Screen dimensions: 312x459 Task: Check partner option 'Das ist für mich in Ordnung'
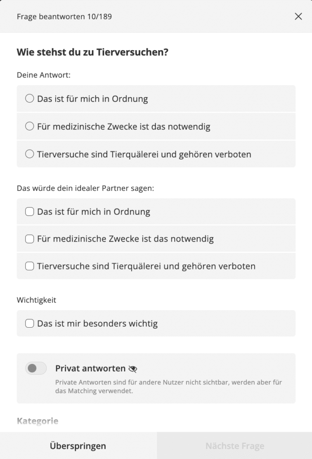pyautogui.click(x=30, y=212)
